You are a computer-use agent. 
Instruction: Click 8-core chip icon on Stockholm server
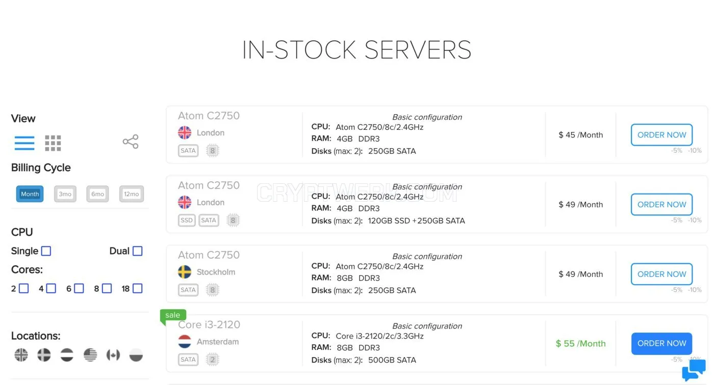click(213, 290)
